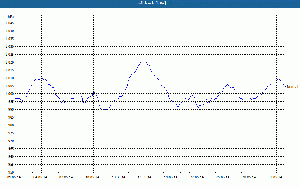Click the 970 y-axis value

11,141
